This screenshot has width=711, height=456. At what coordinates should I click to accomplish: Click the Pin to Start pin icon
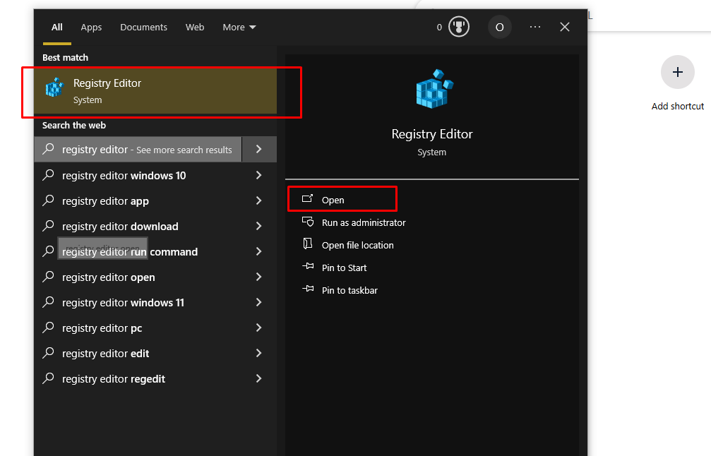[x=308, y=266]
